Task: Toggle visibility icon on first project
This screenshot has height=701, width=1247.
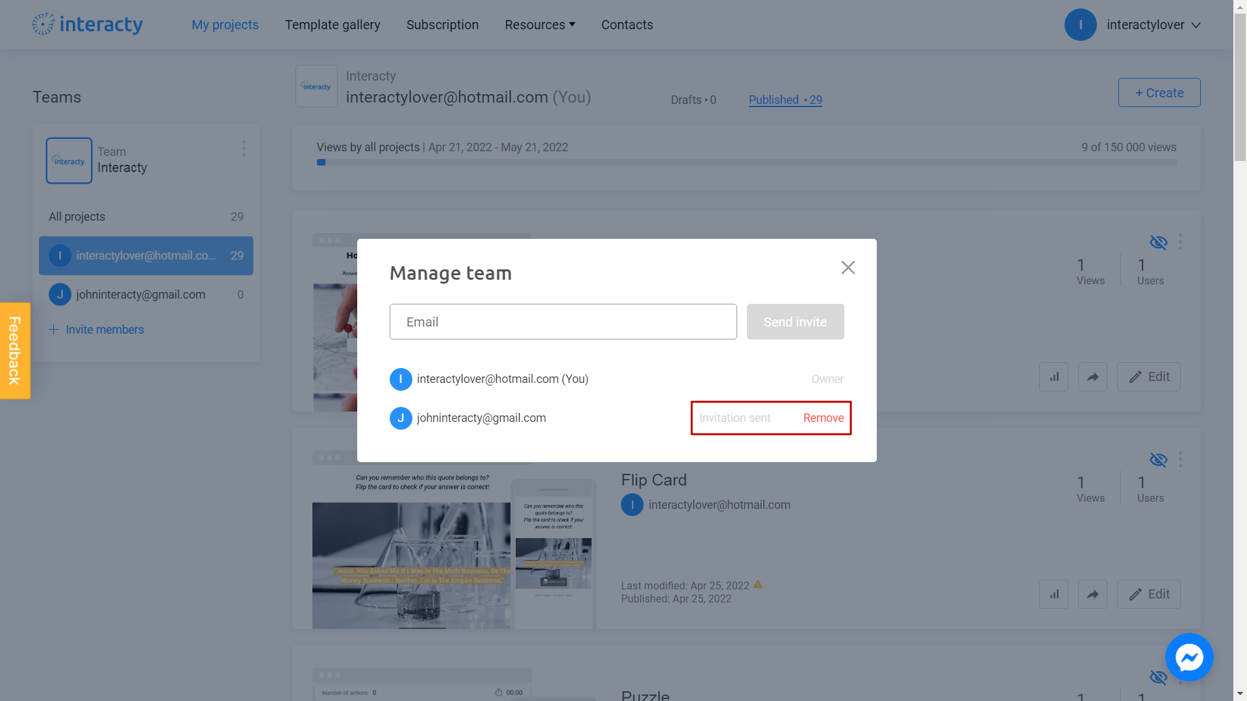Action: point(1158,243)
